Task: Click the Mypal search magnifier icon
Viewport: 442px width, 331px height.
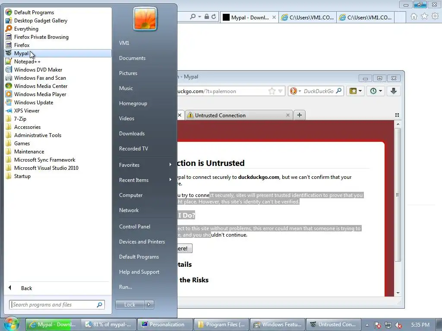Action: pos(339,91)
